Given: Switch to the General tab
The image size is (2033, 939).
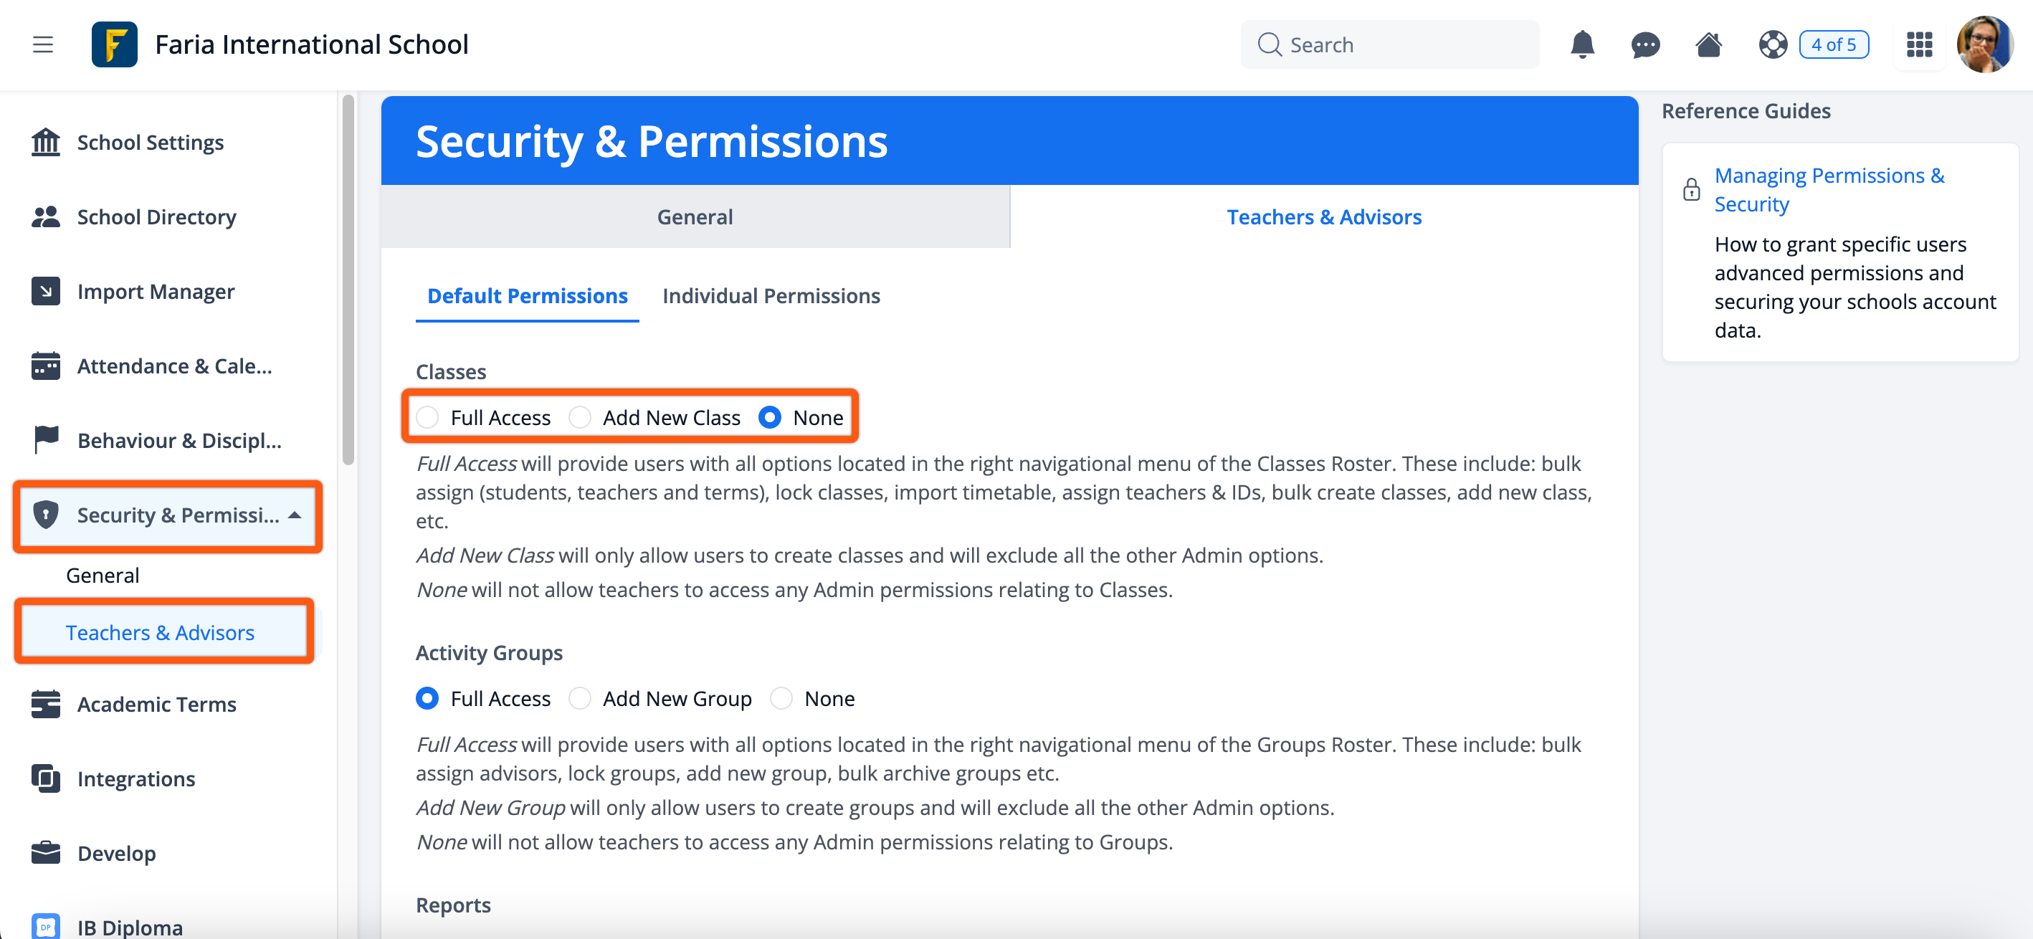Looking at the screenshot, I should 695,217.
